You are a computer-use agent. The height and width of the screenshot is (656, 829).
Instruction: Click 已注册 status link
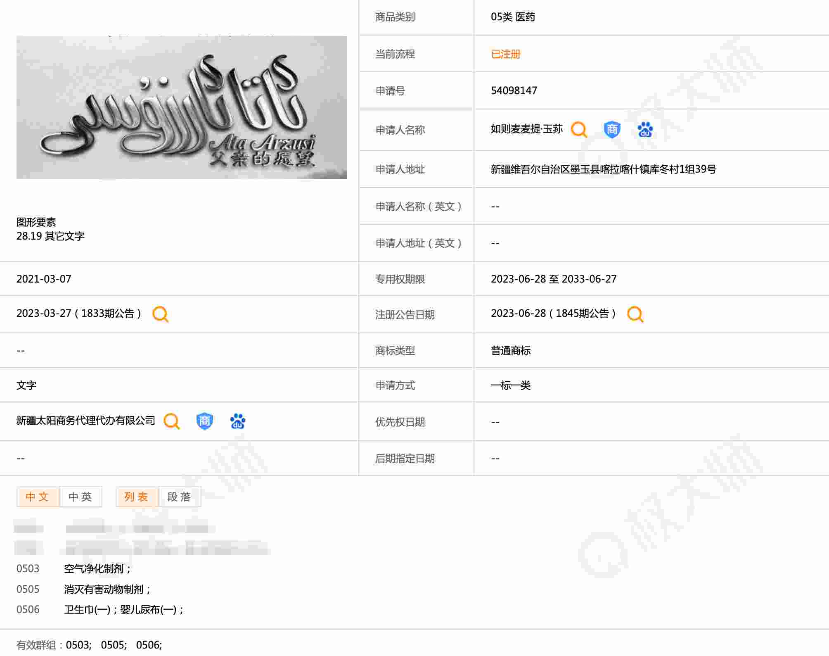click(505, 54)
